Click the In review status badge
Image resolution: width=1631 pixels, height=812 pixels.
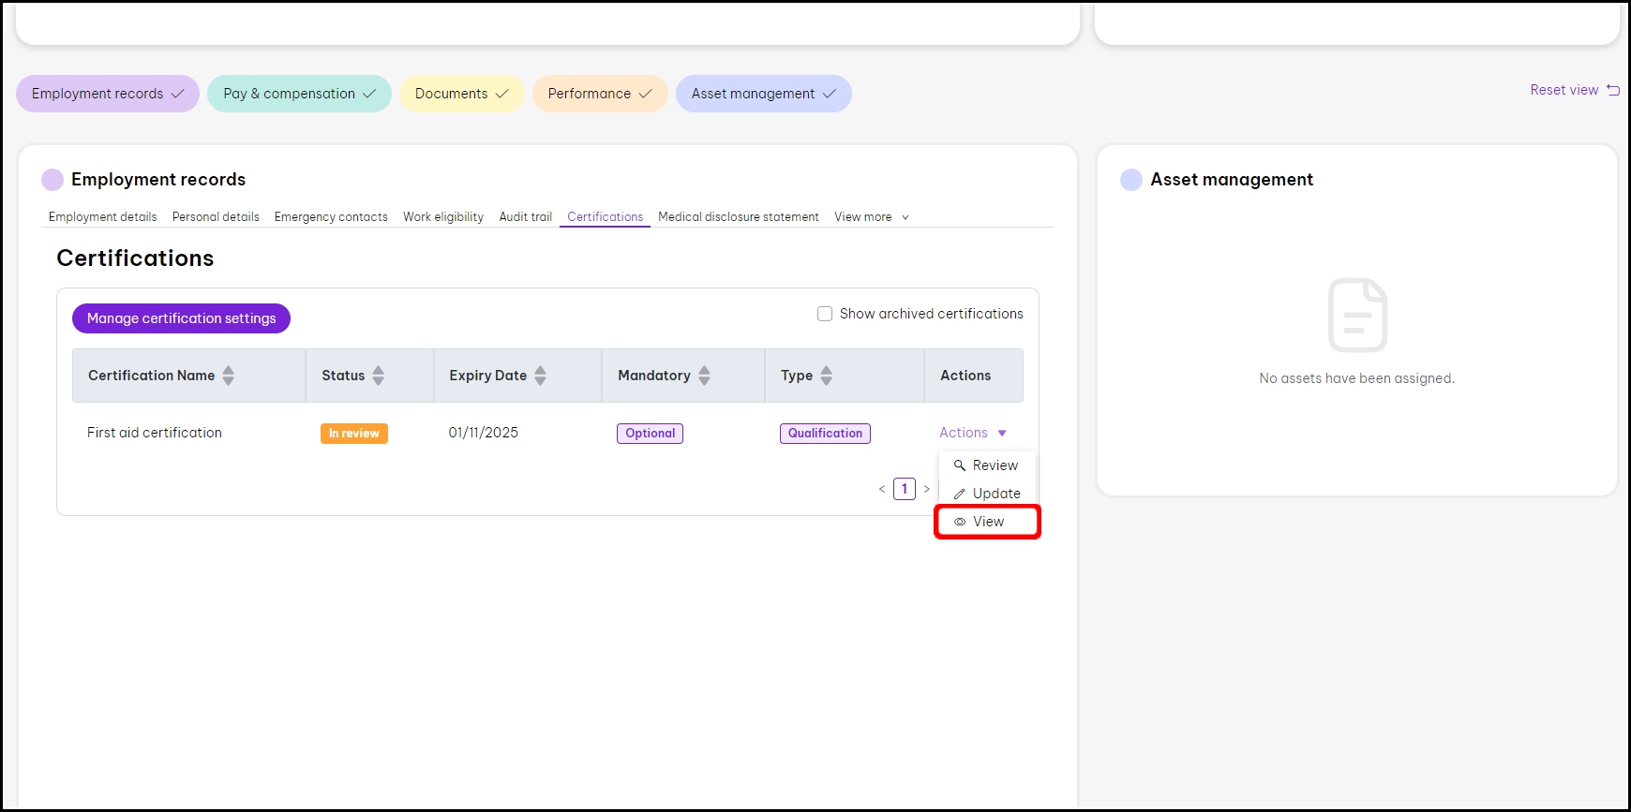click(354, 434)
